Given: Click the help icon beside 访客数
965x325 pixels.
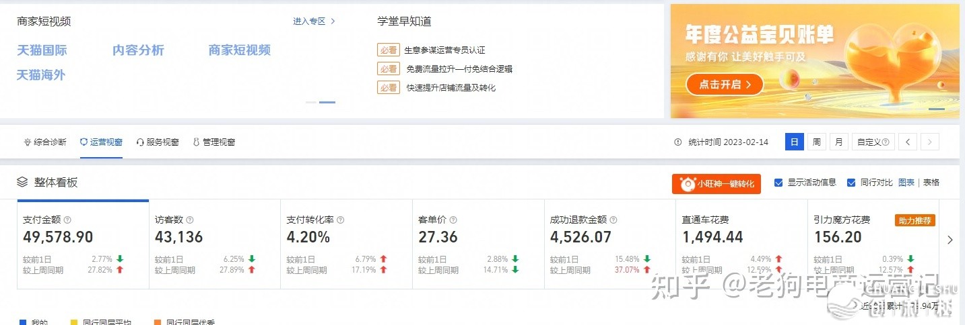Looking at the screenshot, I should pyautogui.click(x=190, y=220).
